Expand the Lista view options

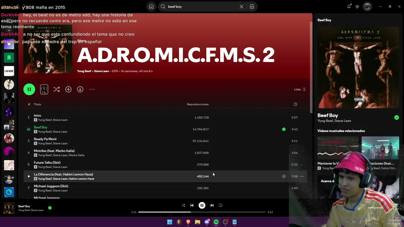point(300,89)
